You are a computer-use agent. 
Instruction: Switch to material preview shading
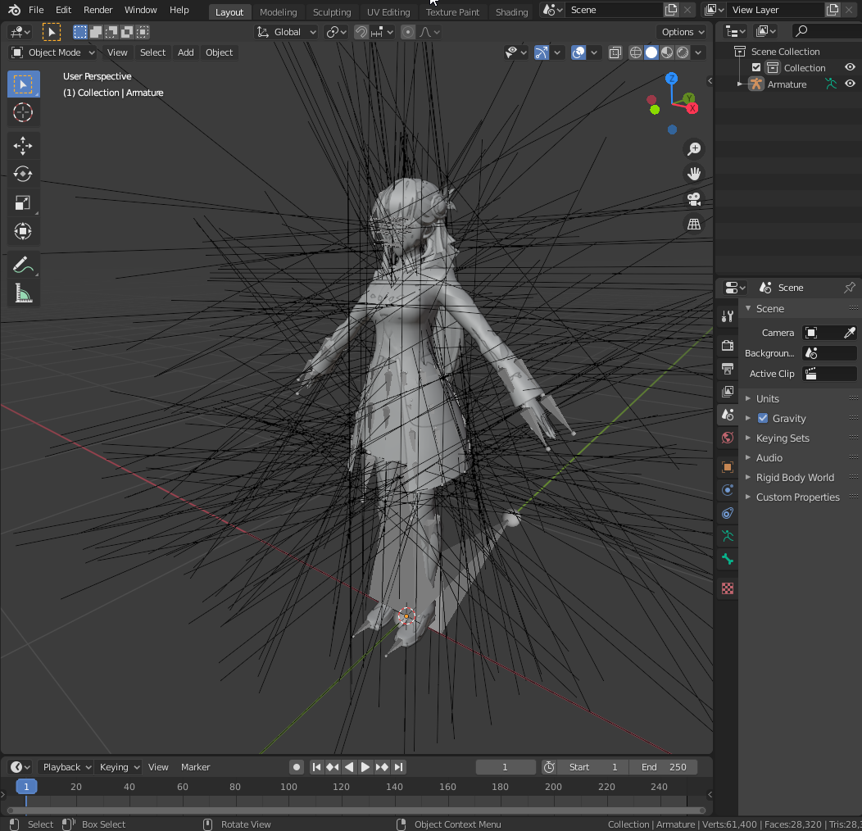(667, 52)
